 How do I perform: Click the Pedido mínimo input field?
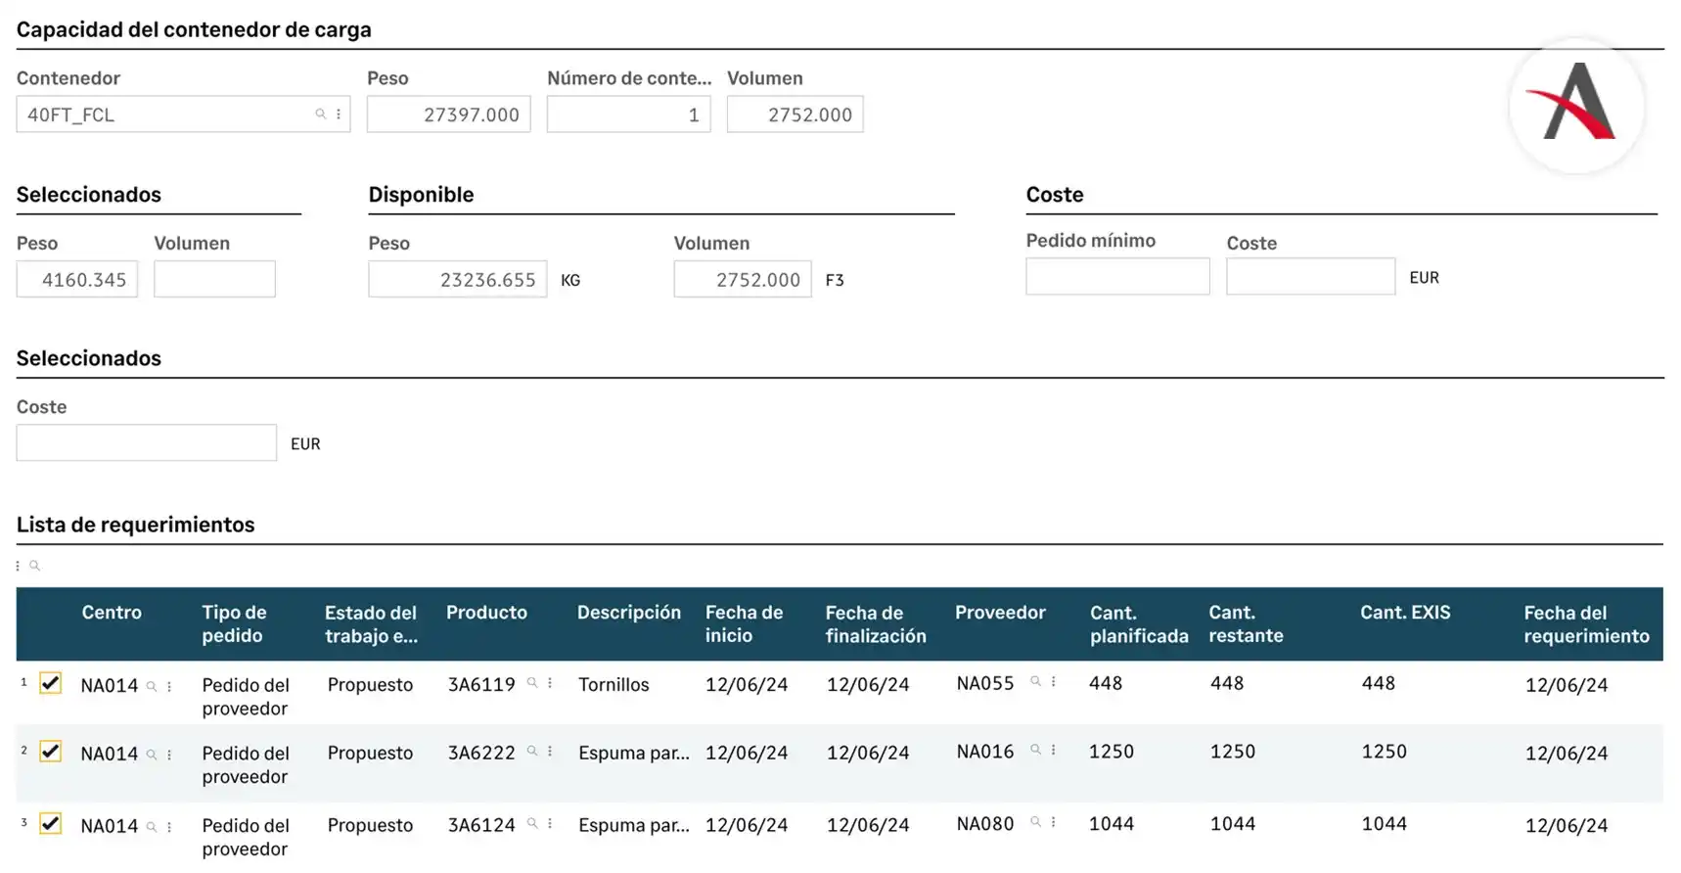1117,277
